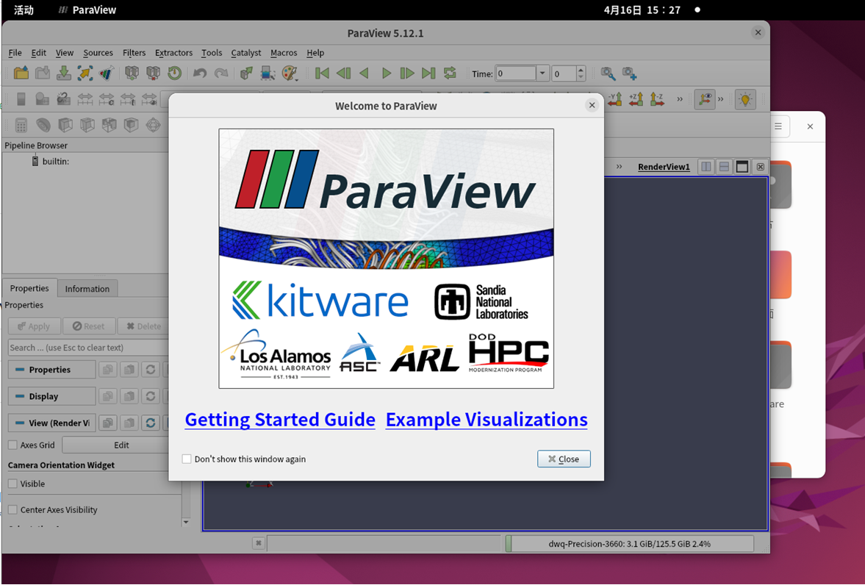This screenshot has width=865, height=585.
Task: Toggle Camera Orientation Widget visibility
Action: pos(11,484)
